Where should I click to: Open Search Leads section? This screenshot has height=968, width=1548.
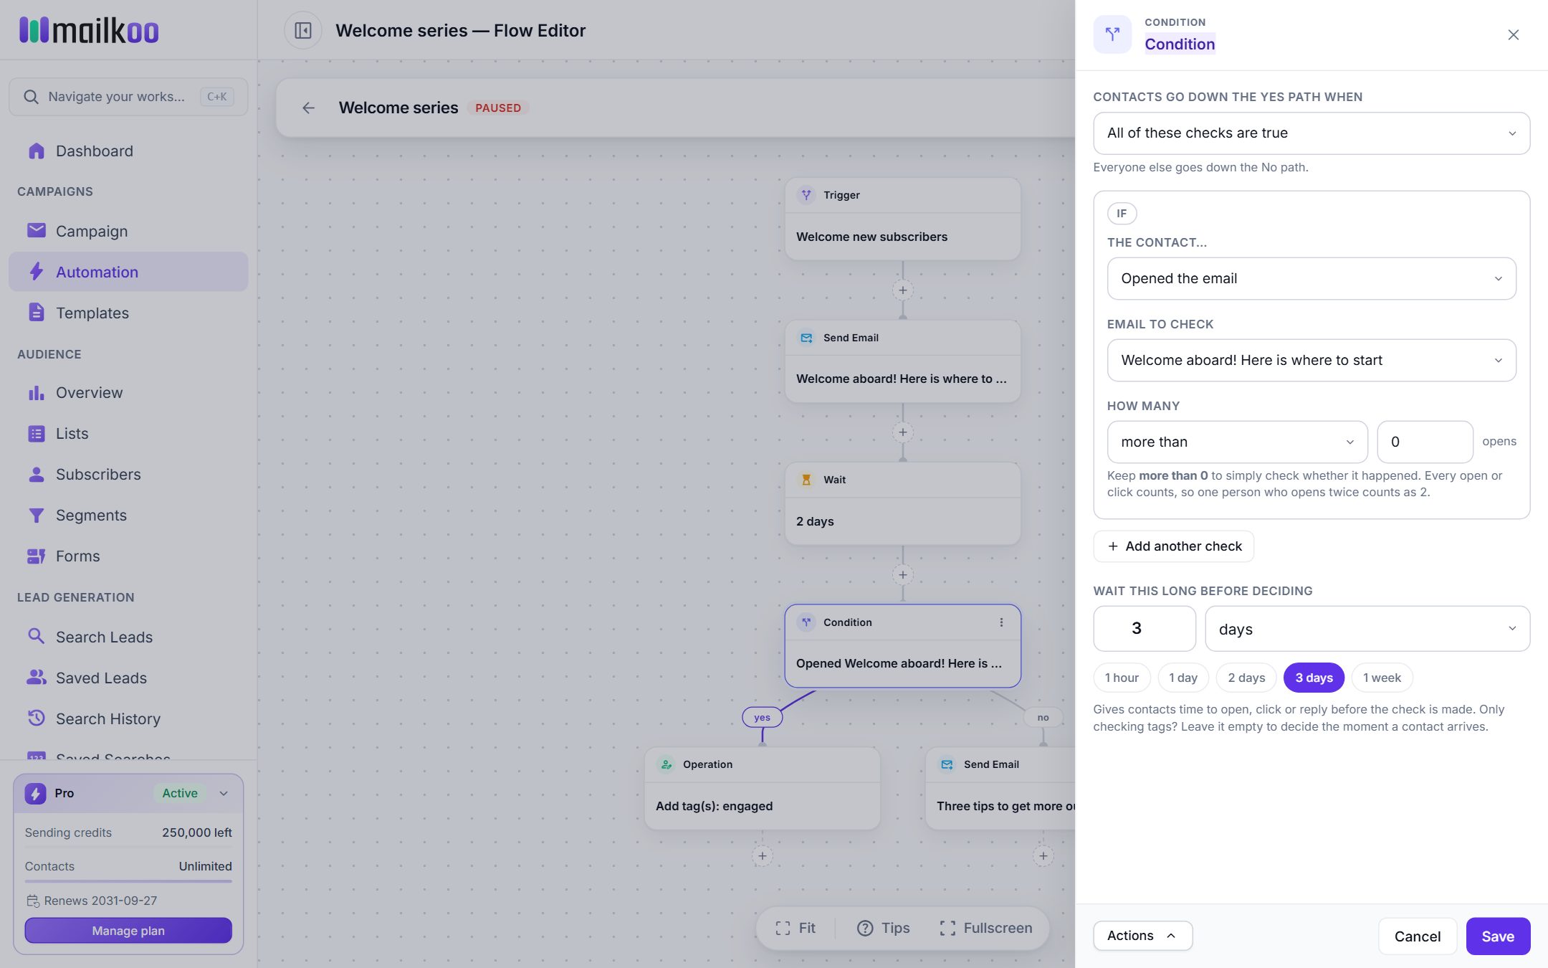(x=128, y=637)
